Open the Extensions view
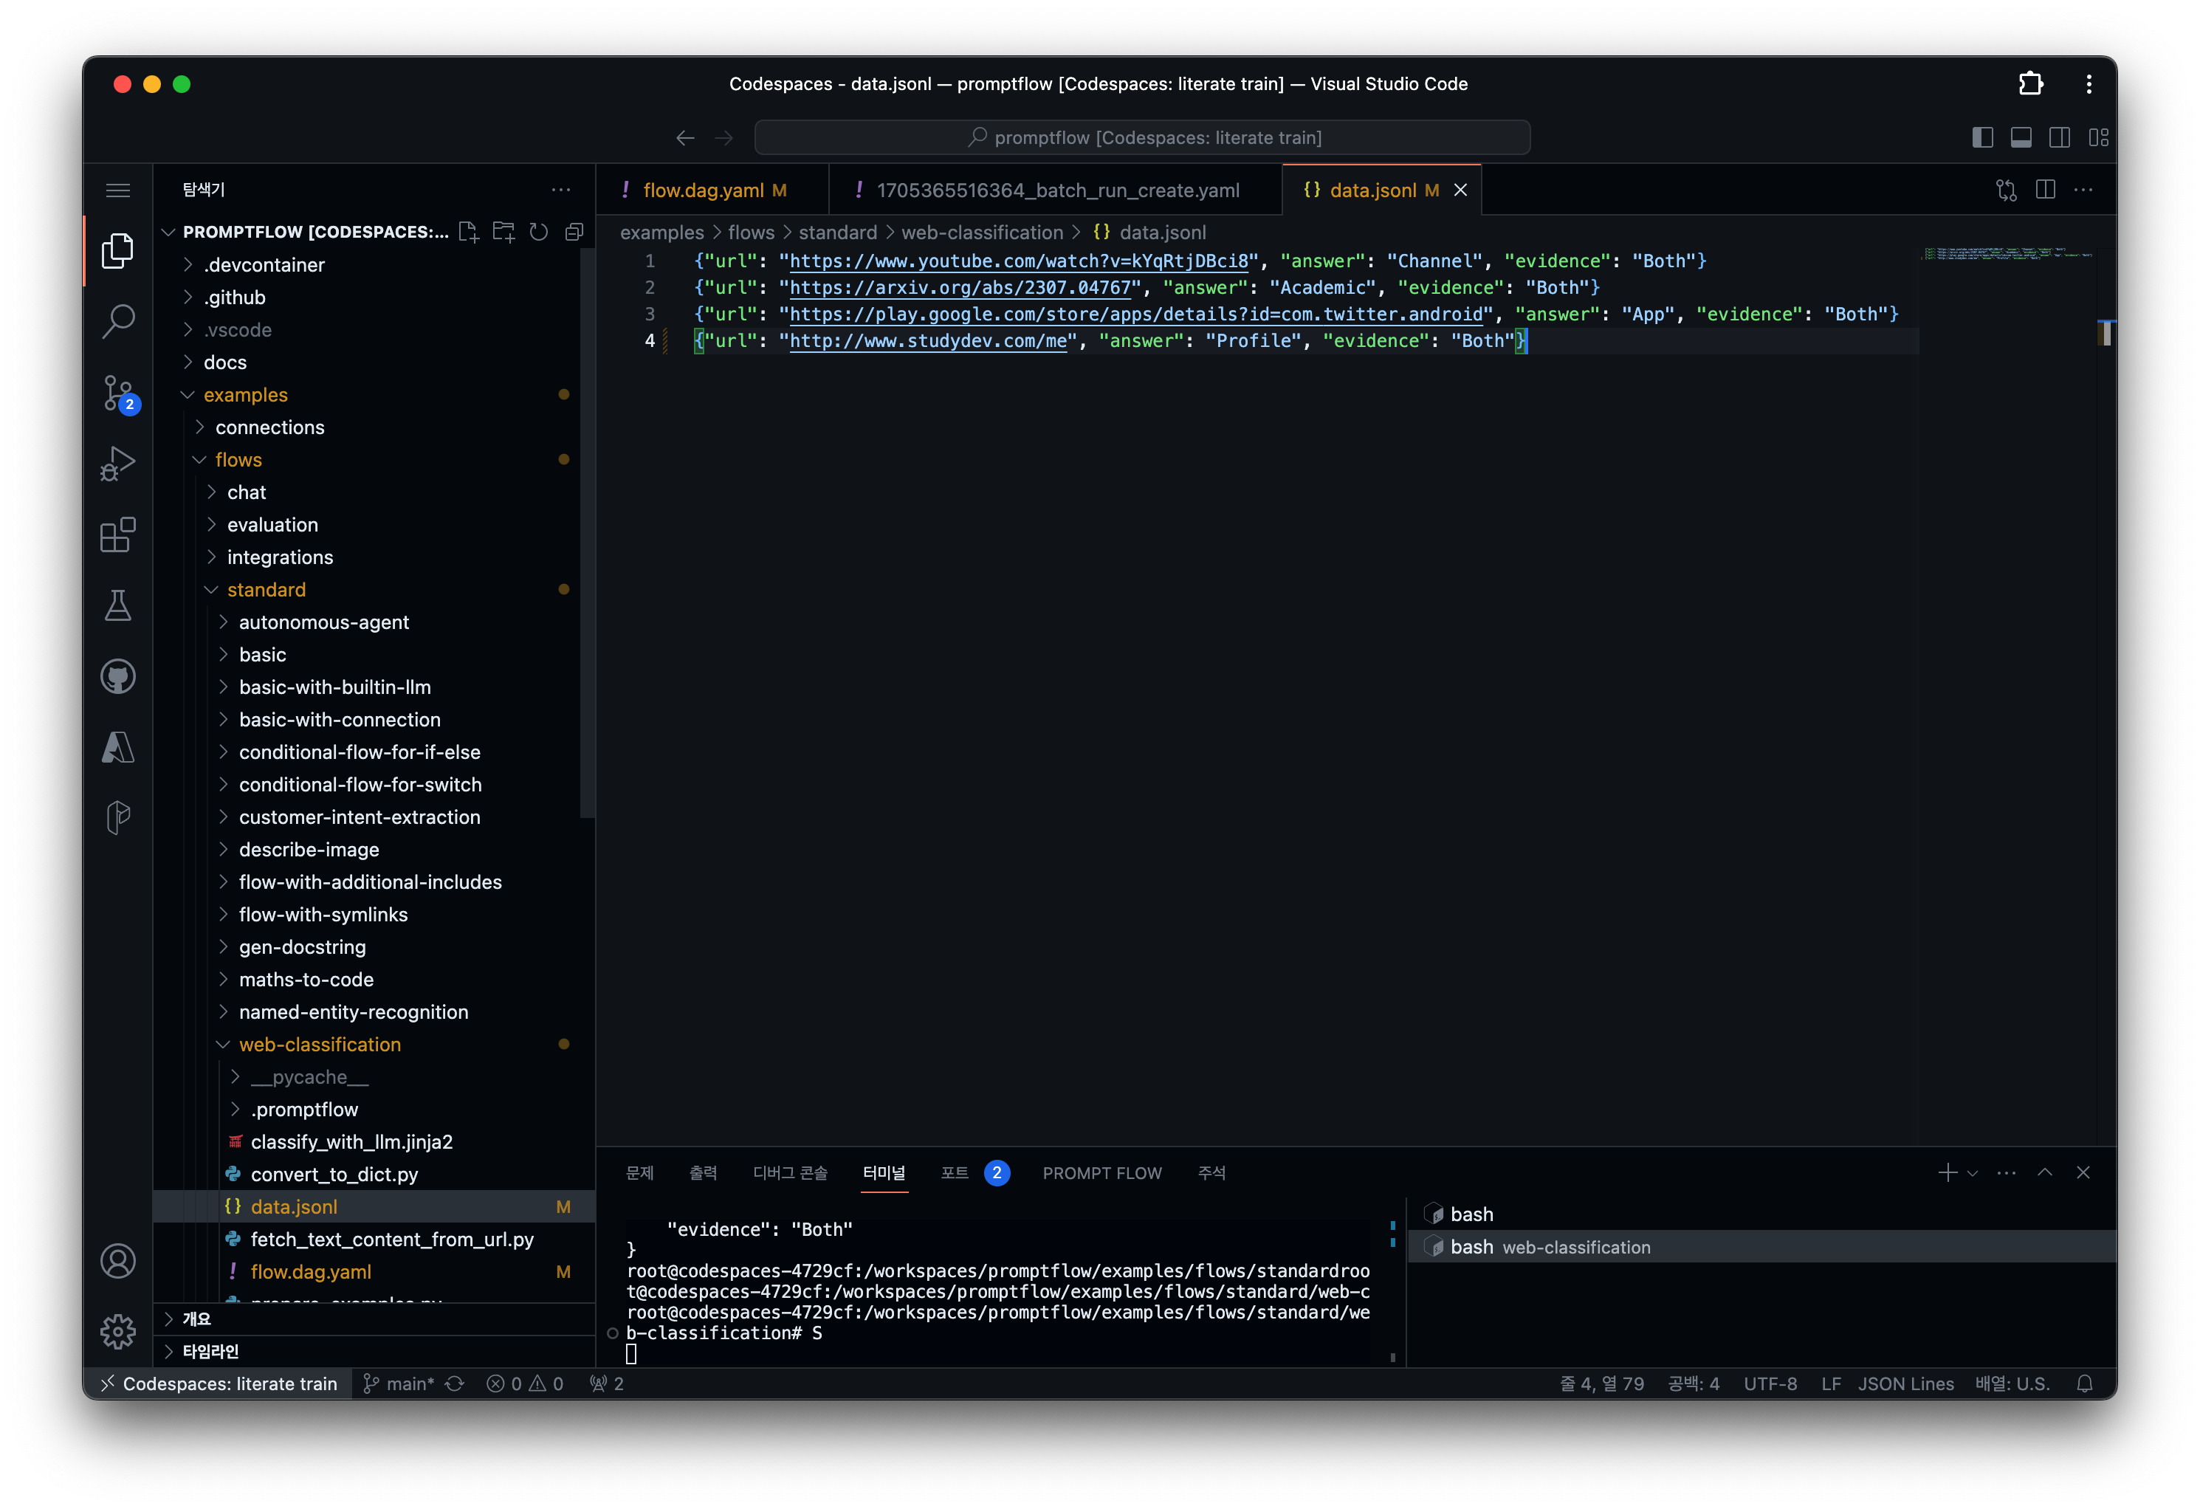The width and height of the screenshot is (2200, 1509). [x=117, y=534]
